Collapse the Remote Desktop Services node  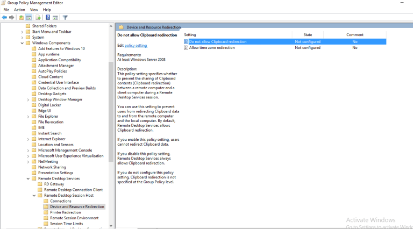click(x=28, y=178)
